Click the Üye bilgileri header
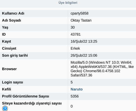Image resolution: width=136 pixels, height=111 pixels. point(68,3)
